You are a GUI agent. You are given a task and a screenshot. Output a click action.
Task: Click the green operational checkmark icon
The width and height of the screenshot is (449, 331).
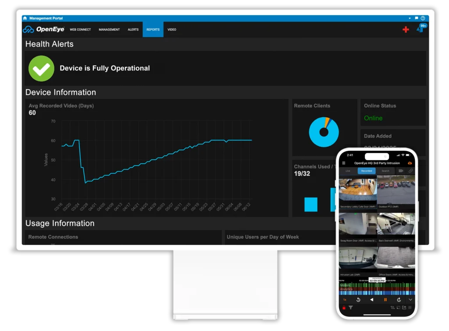click(41, 68)
